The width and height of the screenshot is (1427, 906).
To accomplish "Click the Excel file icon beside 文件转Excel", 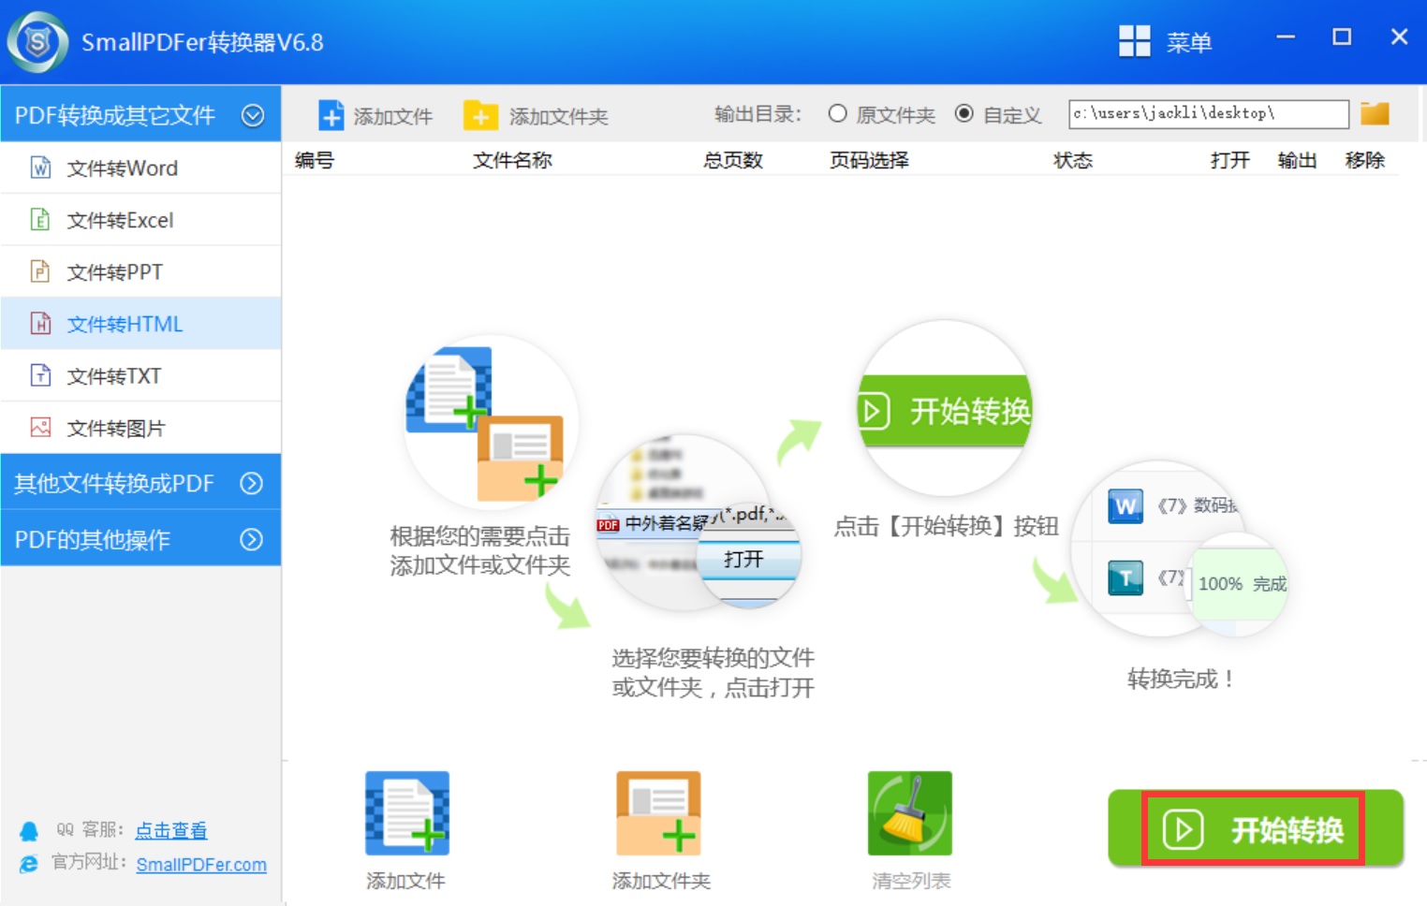I will [40, 220].
